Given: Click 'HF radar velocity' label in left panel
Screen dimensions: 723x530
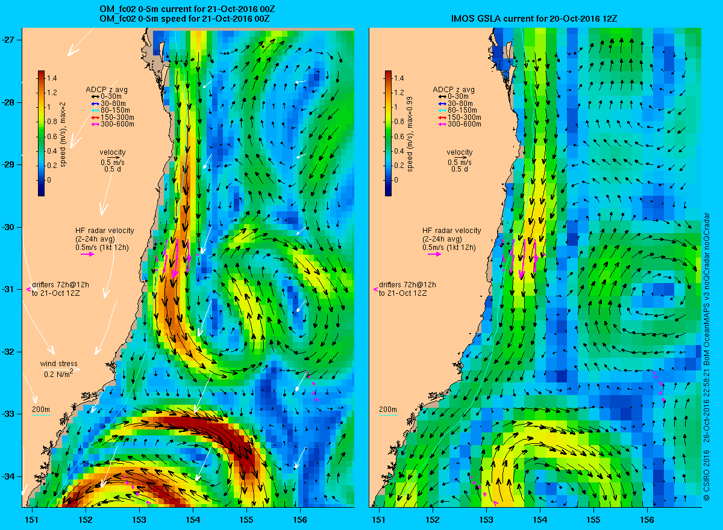Looking at the screenshot, I should 104,231.
